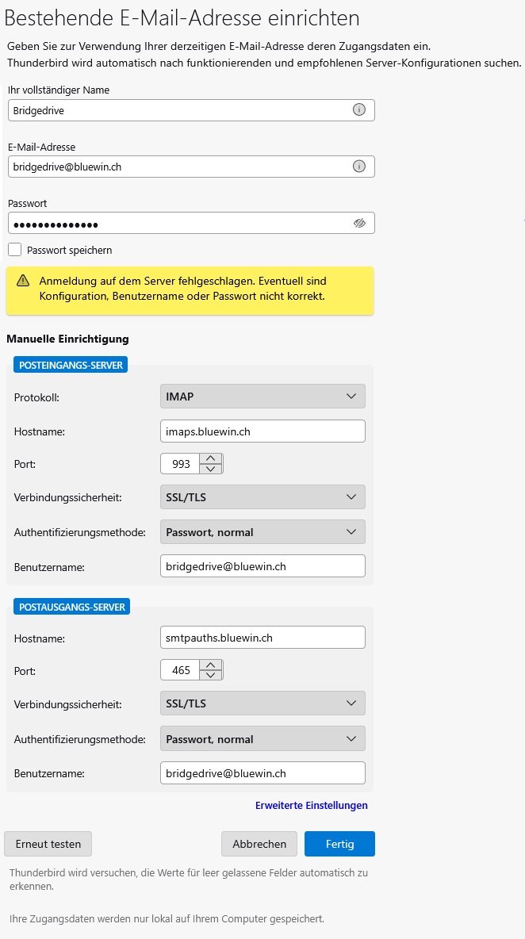This screenshot has width=525, height=939.
Task: Toggle password visibility with the eye icon
Action: 359,223
